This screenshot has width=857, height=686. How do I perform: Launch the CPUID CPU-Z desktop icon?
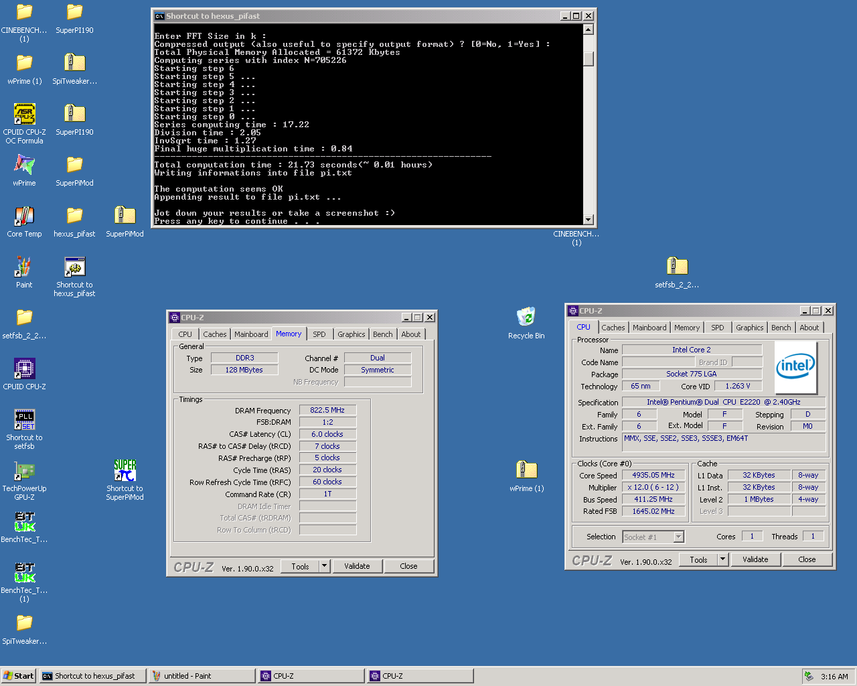24,368
